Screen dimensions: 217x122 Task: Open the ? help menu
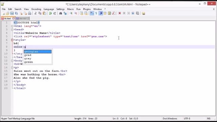[105, 9]
